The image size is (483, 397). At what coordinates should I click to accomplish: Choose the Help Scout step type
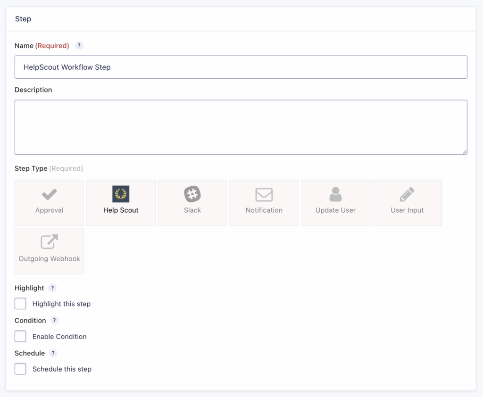[x=121, y=202]
